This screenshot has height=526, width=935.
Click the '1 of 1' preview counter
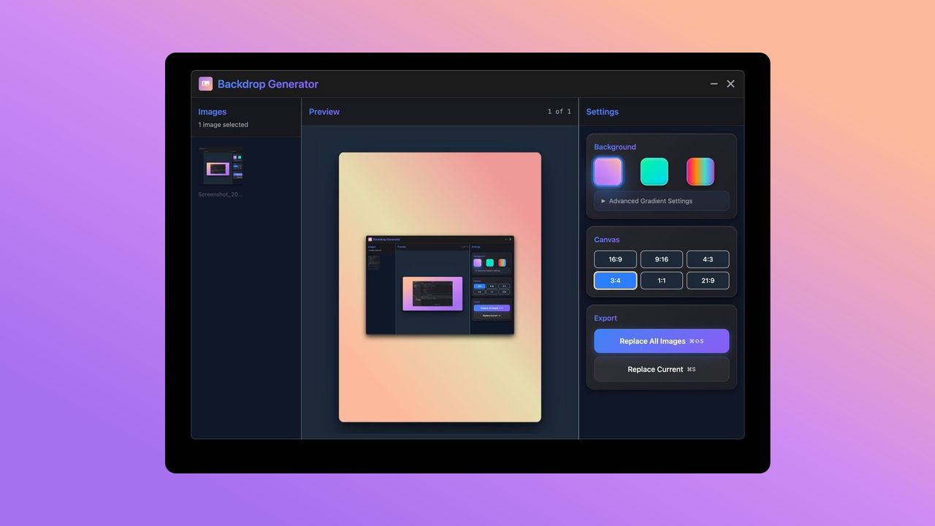[560, 112]
